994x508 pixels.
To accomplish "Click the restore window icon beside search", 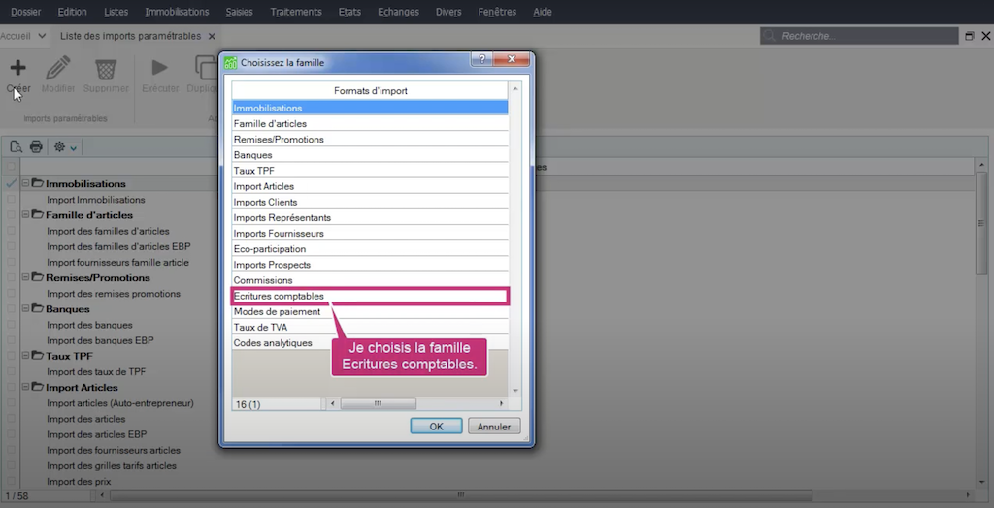I will 970,36.
